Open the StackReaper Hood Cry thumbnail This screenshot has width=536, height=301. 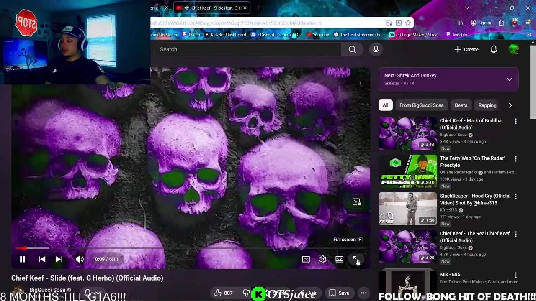408,209
